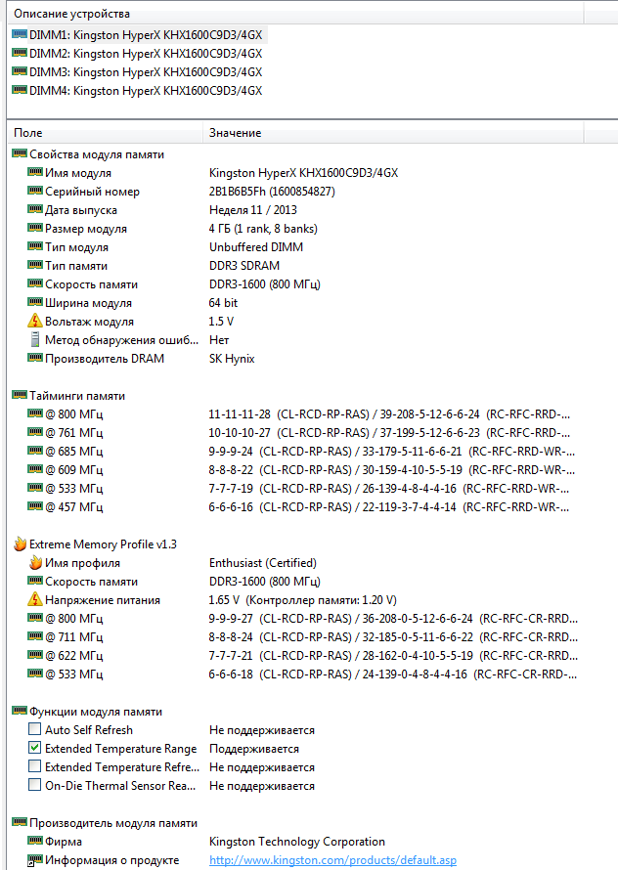Select the 'SK Hynix' DRAM manufacturer value
Screen dimensions: 618x870
tap(232, 359)
